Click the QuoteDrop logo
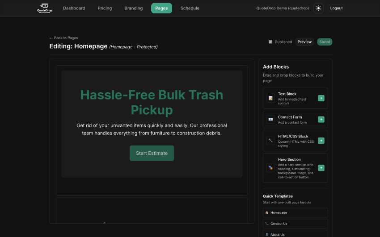380x237 pixels. coord(45,8)
